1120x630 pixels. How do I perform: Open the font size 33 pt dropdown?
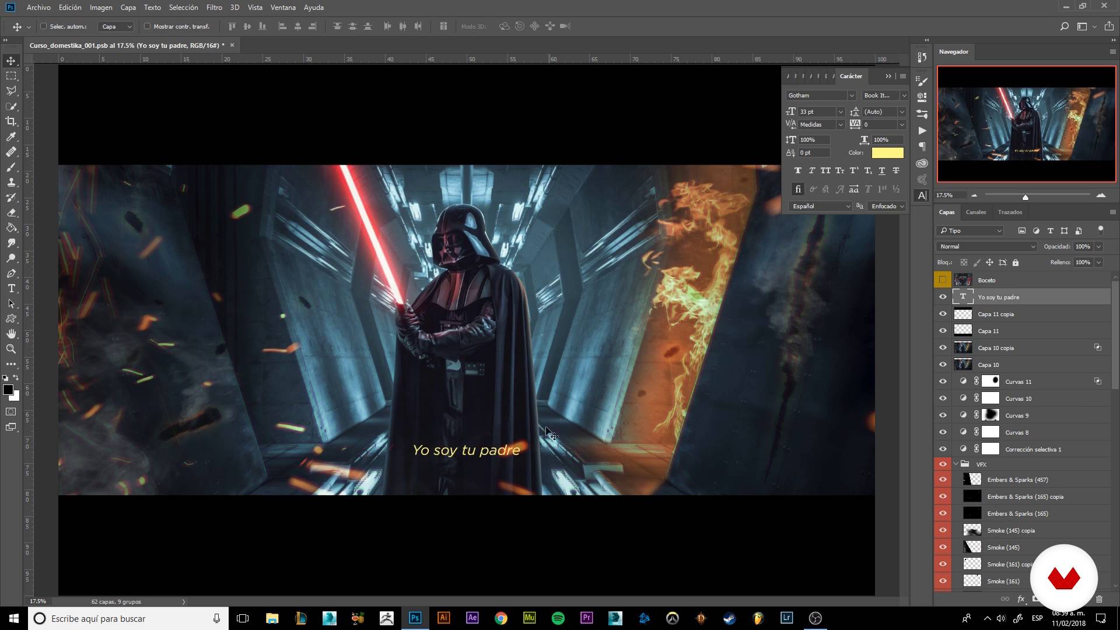click(x=841, y=112)
